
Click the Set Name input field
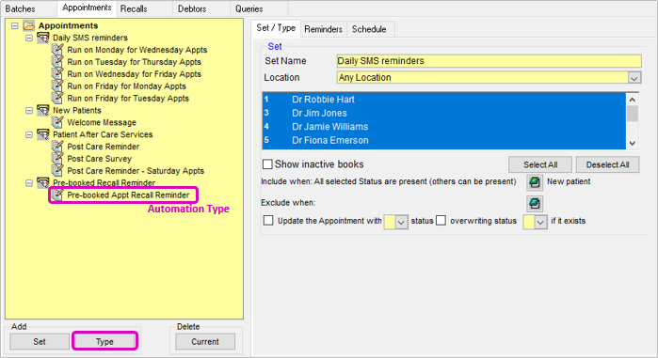489,61
